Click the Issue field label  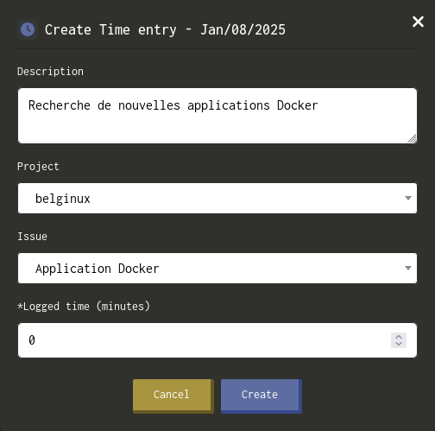point(32,237)
